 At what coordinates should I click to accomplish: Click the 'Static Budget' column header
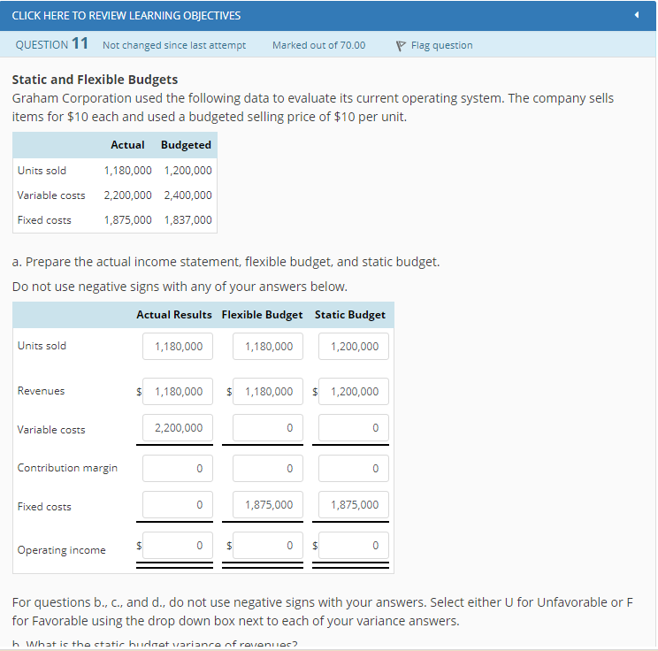tap(350, 315)
